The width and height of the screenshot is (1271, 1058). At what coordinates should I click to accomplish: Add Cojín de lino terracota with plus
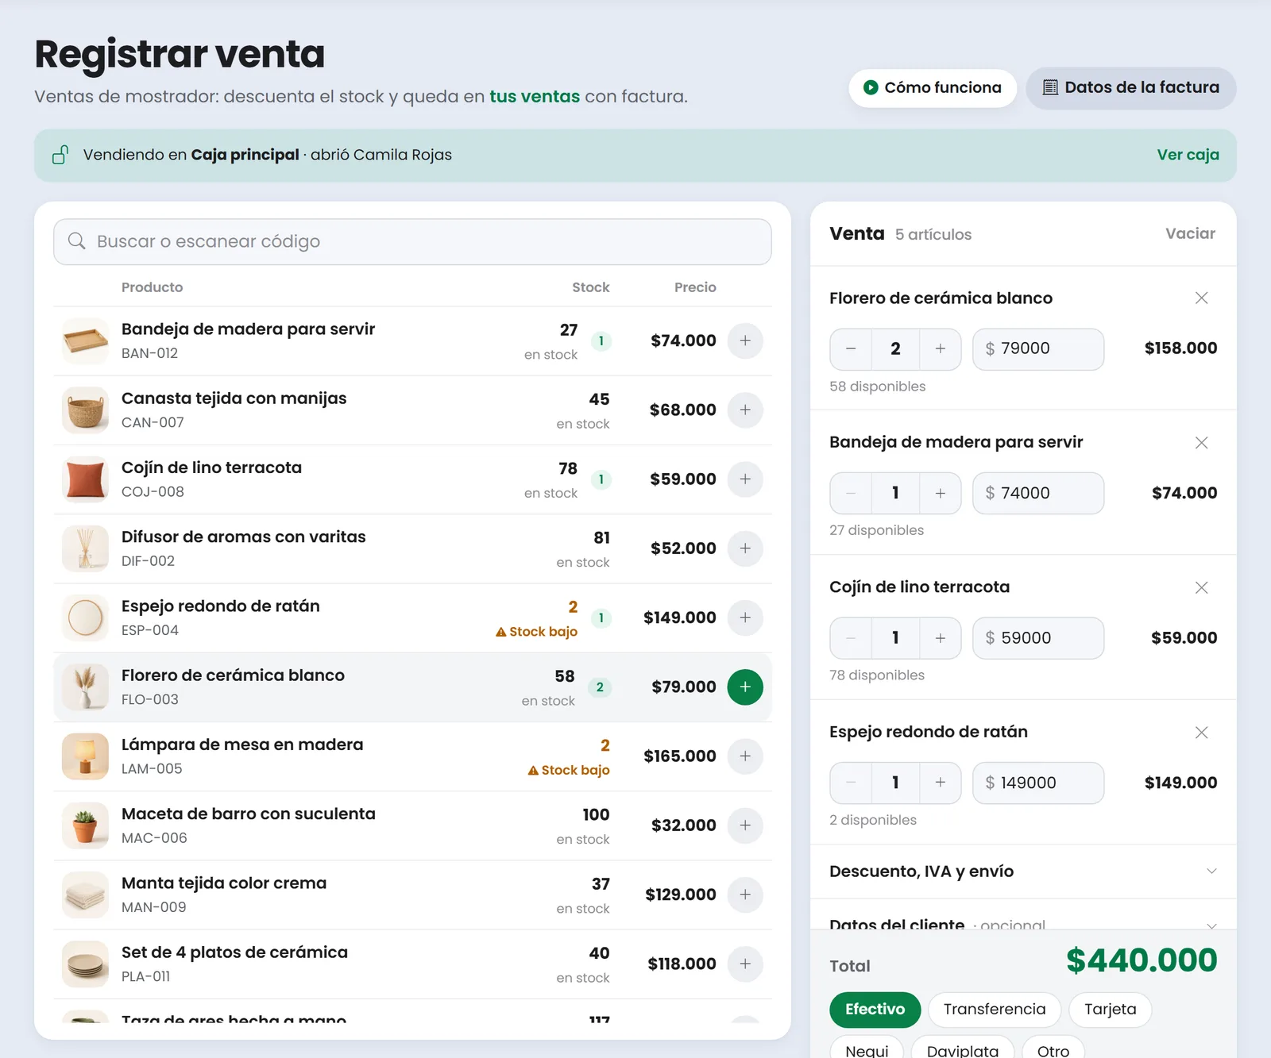click(x=745, y=479)
